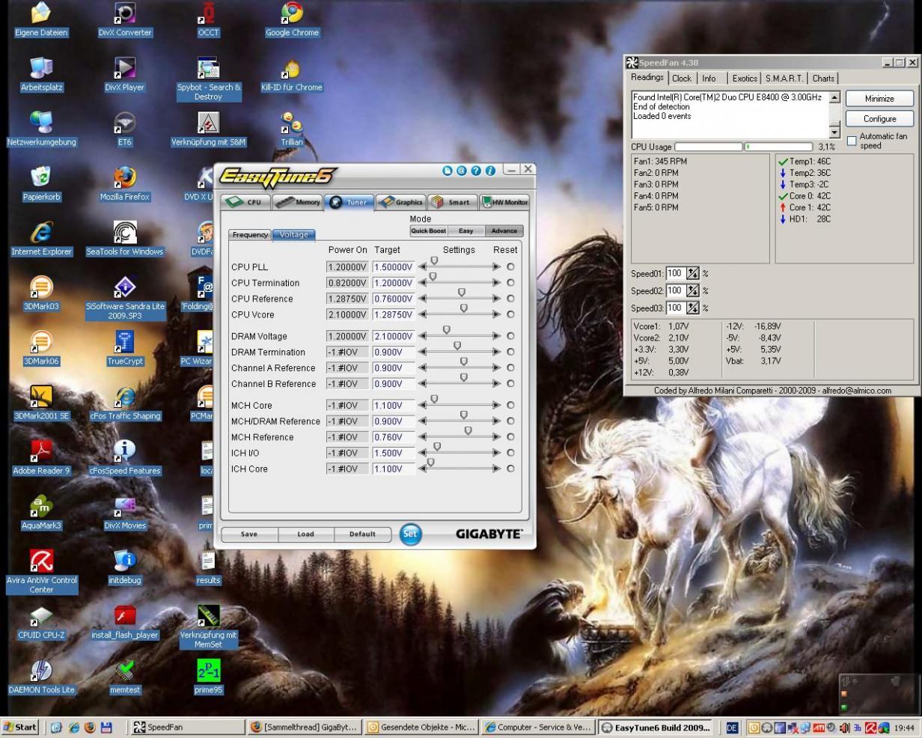Switch to the EasyTune6 CPU tab

click(245, 202)
